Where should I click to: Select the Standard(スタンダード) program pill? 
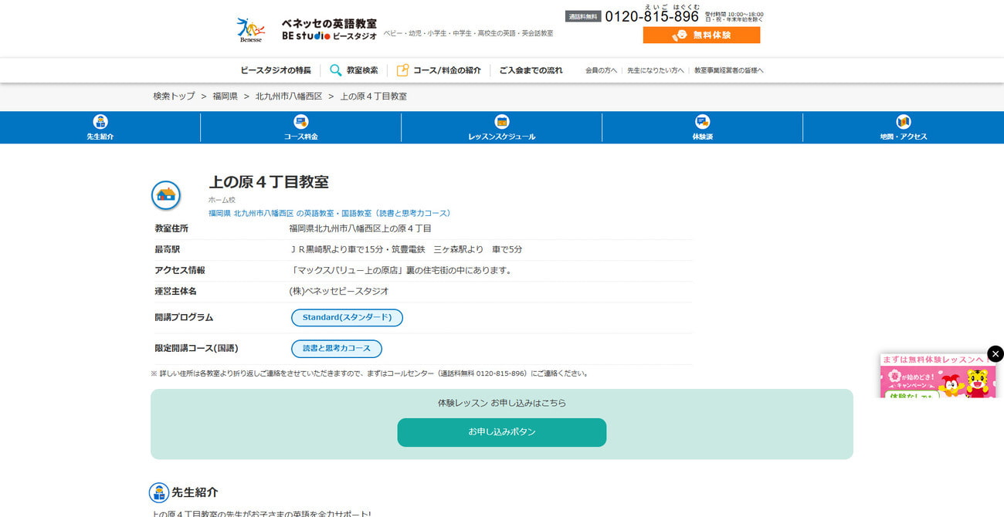point(347,317)
